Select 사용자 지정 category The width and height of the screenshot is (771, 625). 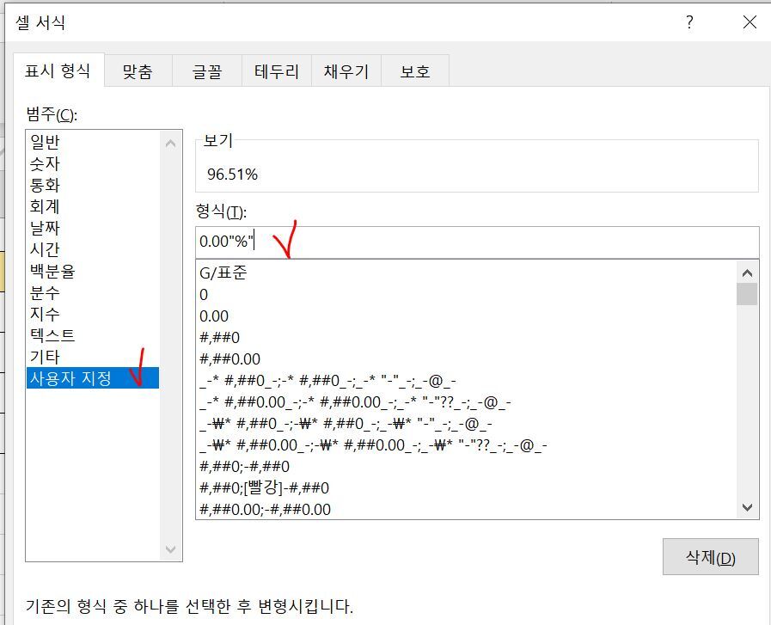(93, 378)
